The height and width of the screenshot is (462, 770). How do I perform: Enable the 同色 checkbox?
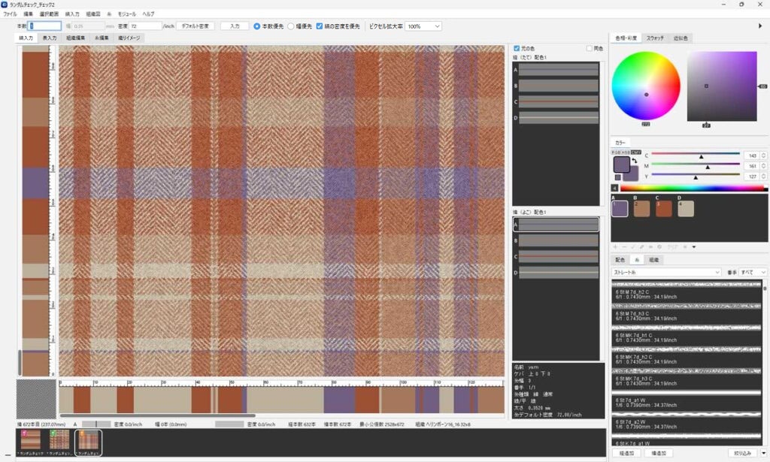coord(590,48)
